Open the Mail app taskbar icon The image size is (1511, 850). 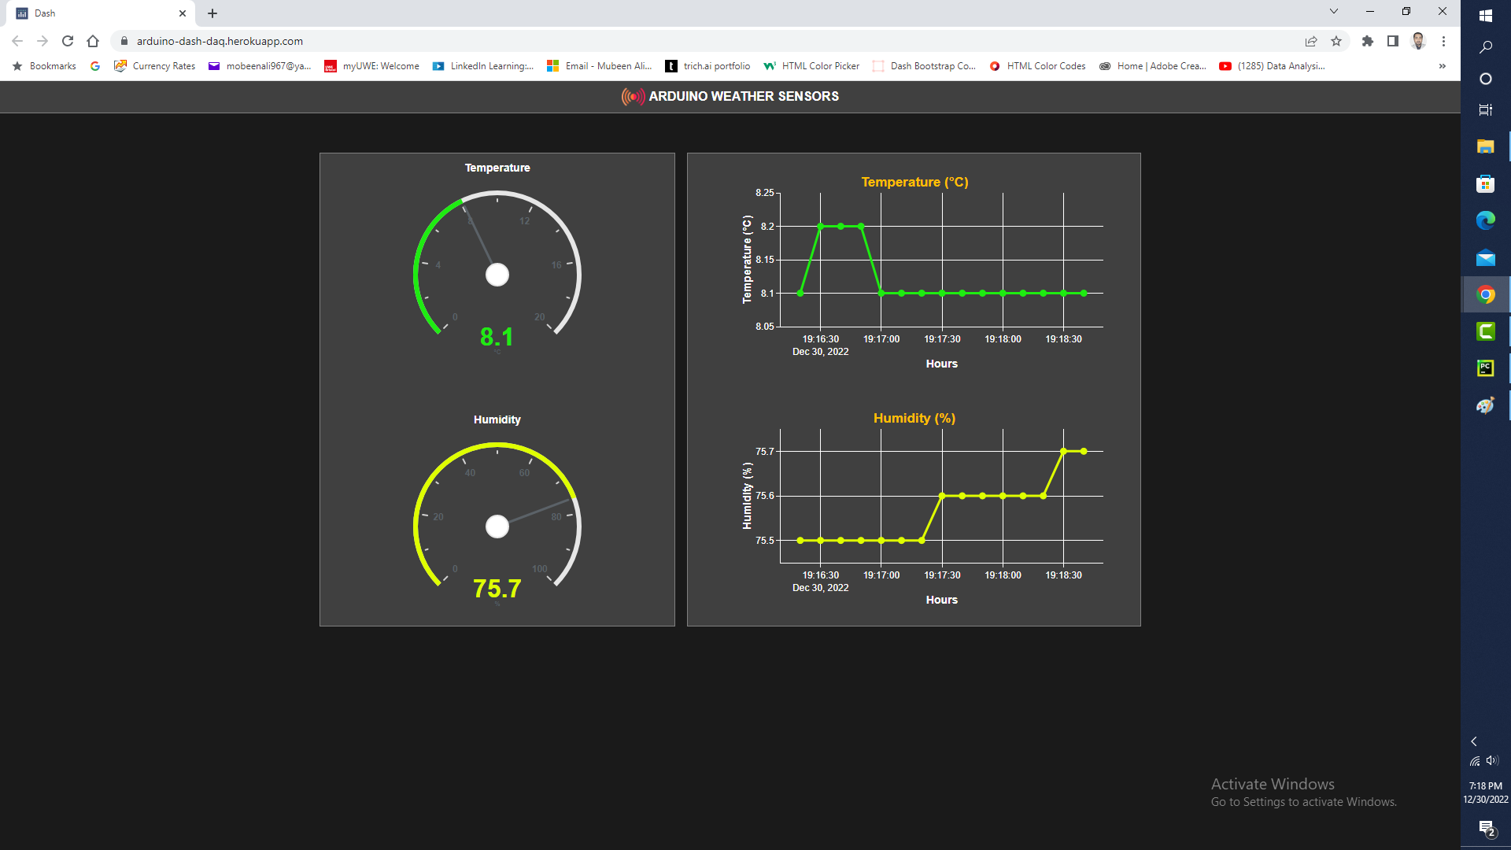(1485, 258)
